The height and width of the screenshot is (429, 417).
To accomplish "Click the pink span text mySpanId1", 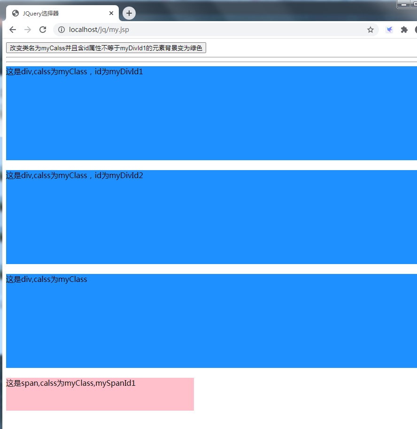I will click(71, 383).
